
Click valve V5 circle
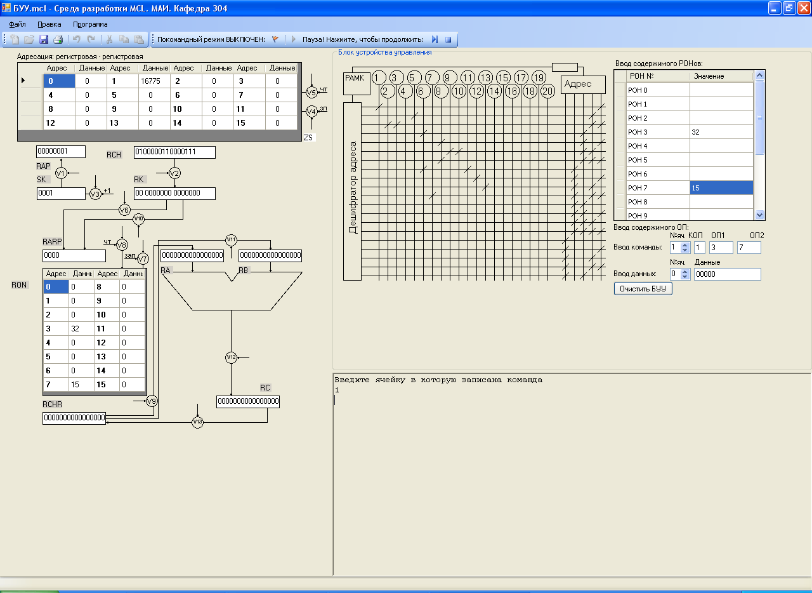click(311, 92)
